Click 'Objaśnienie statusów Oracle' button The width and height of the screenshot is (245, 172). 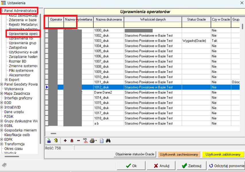[135, 154]
